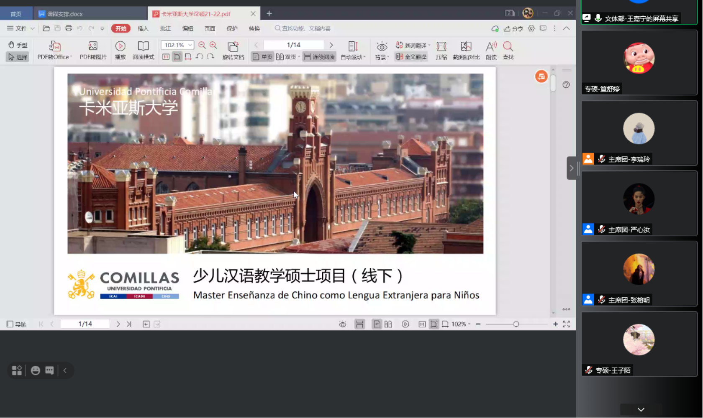Click the red zoom-in magnifier icon
This screenshot has width=703, height=418.
pyautogui.click(x=213, y=45)
